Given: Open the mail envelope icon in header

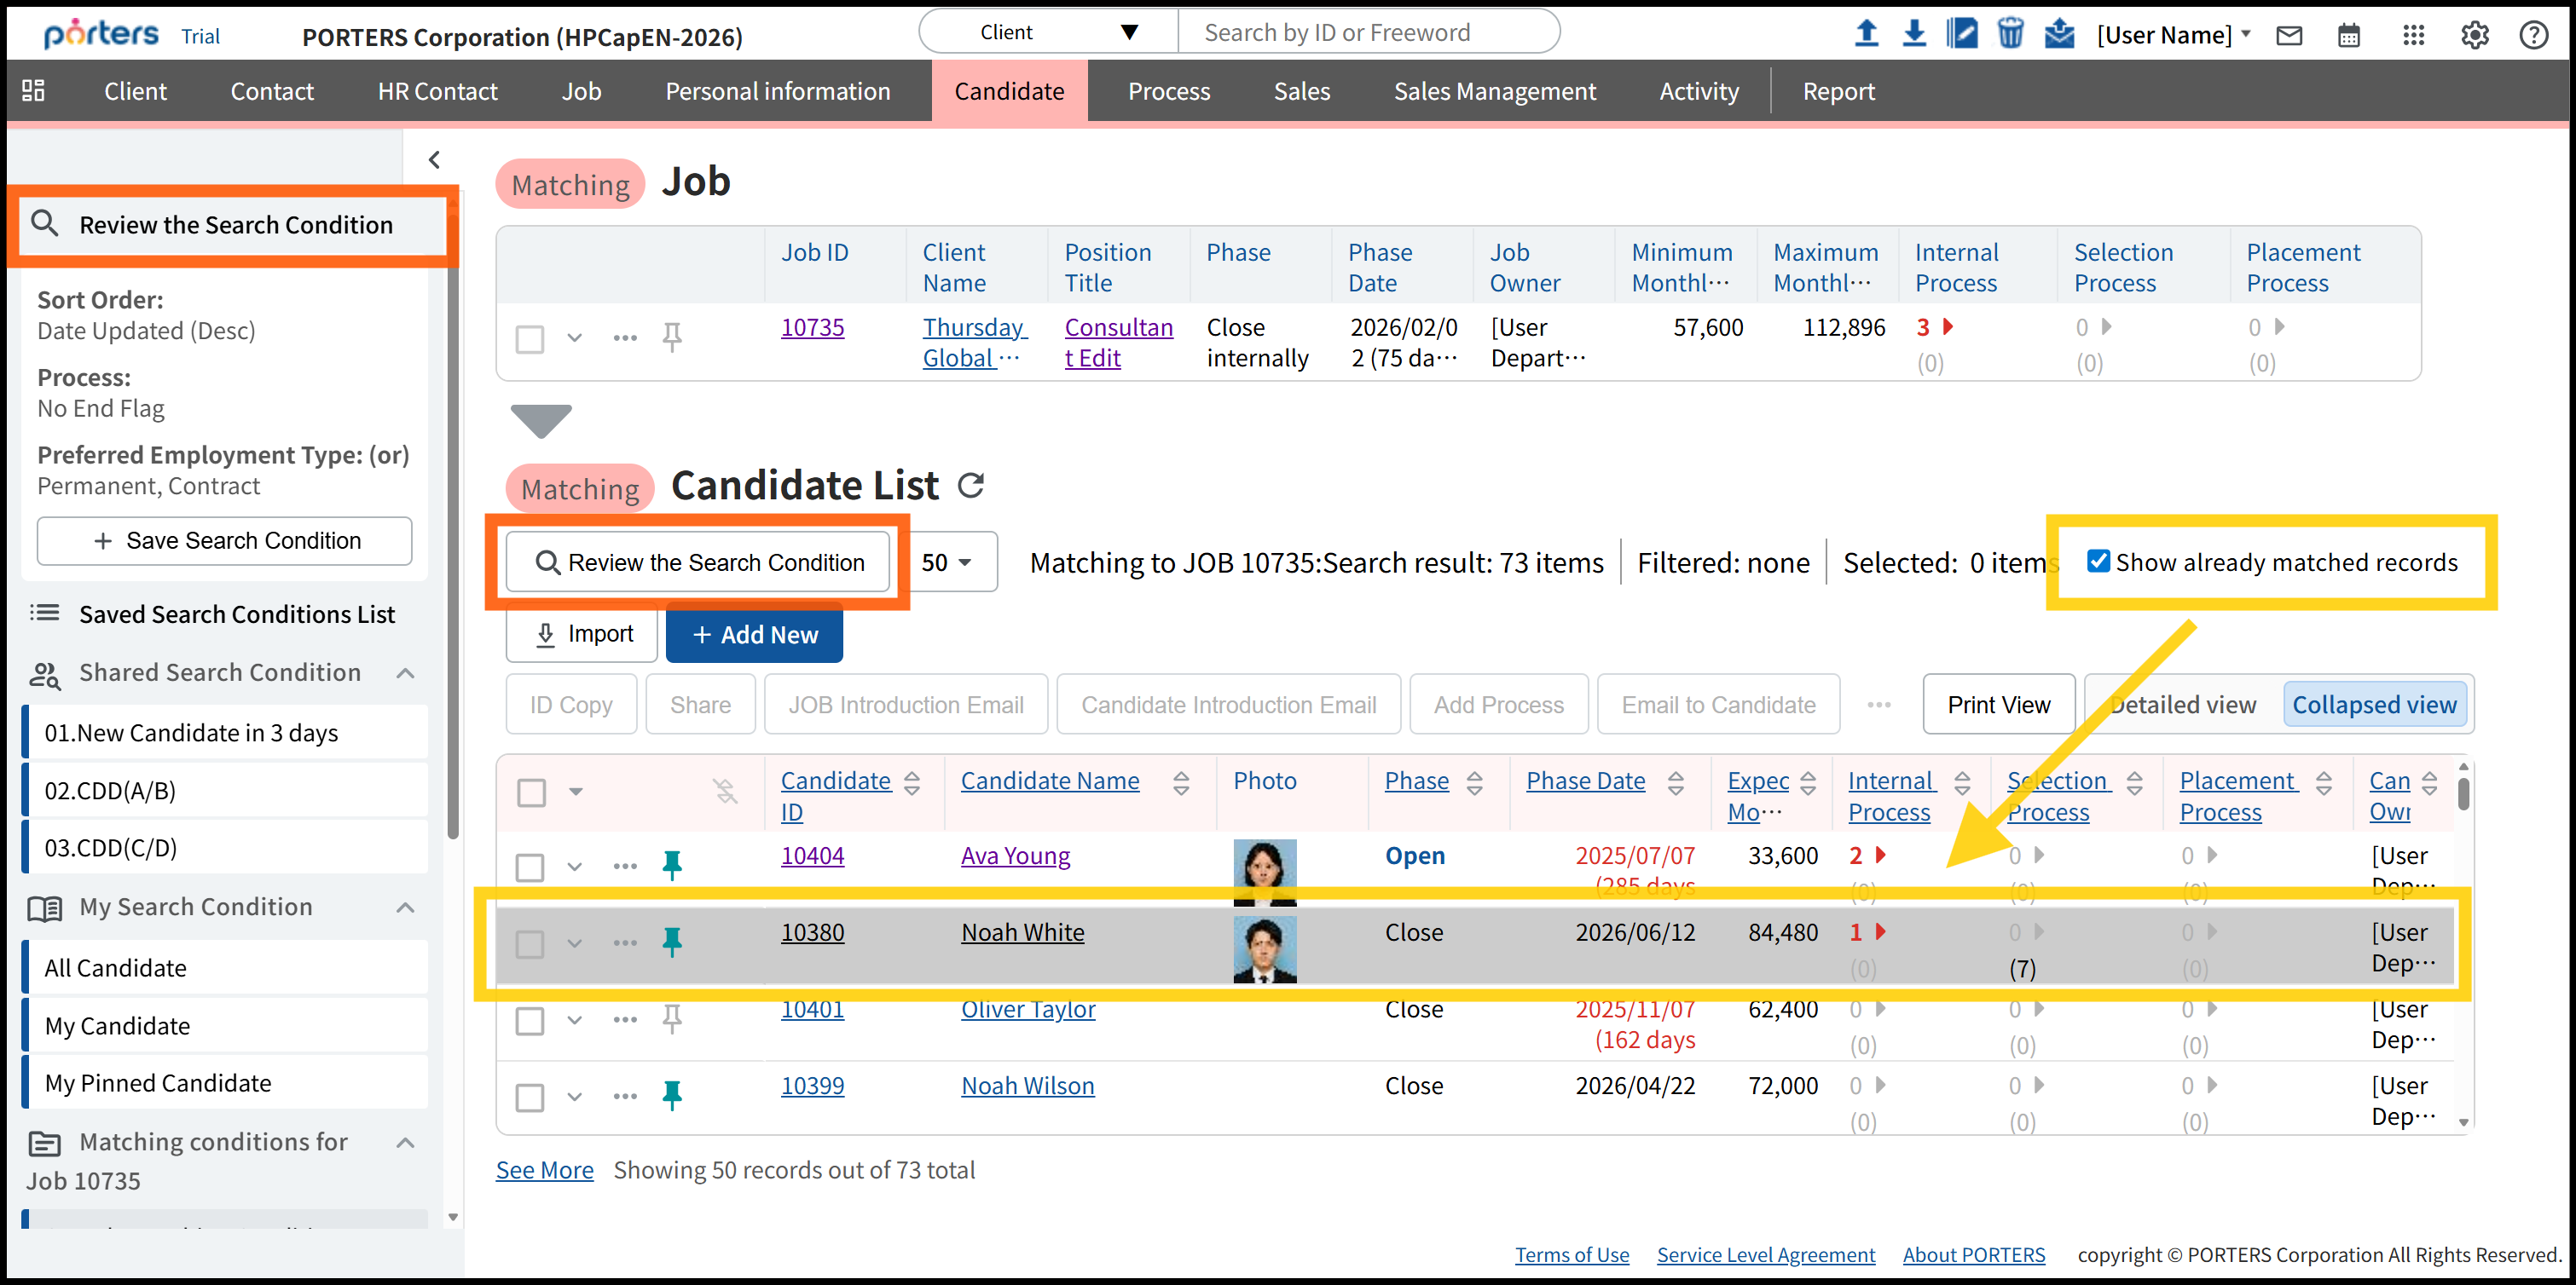Looking at the screenshot, I should coord(2290,36).
